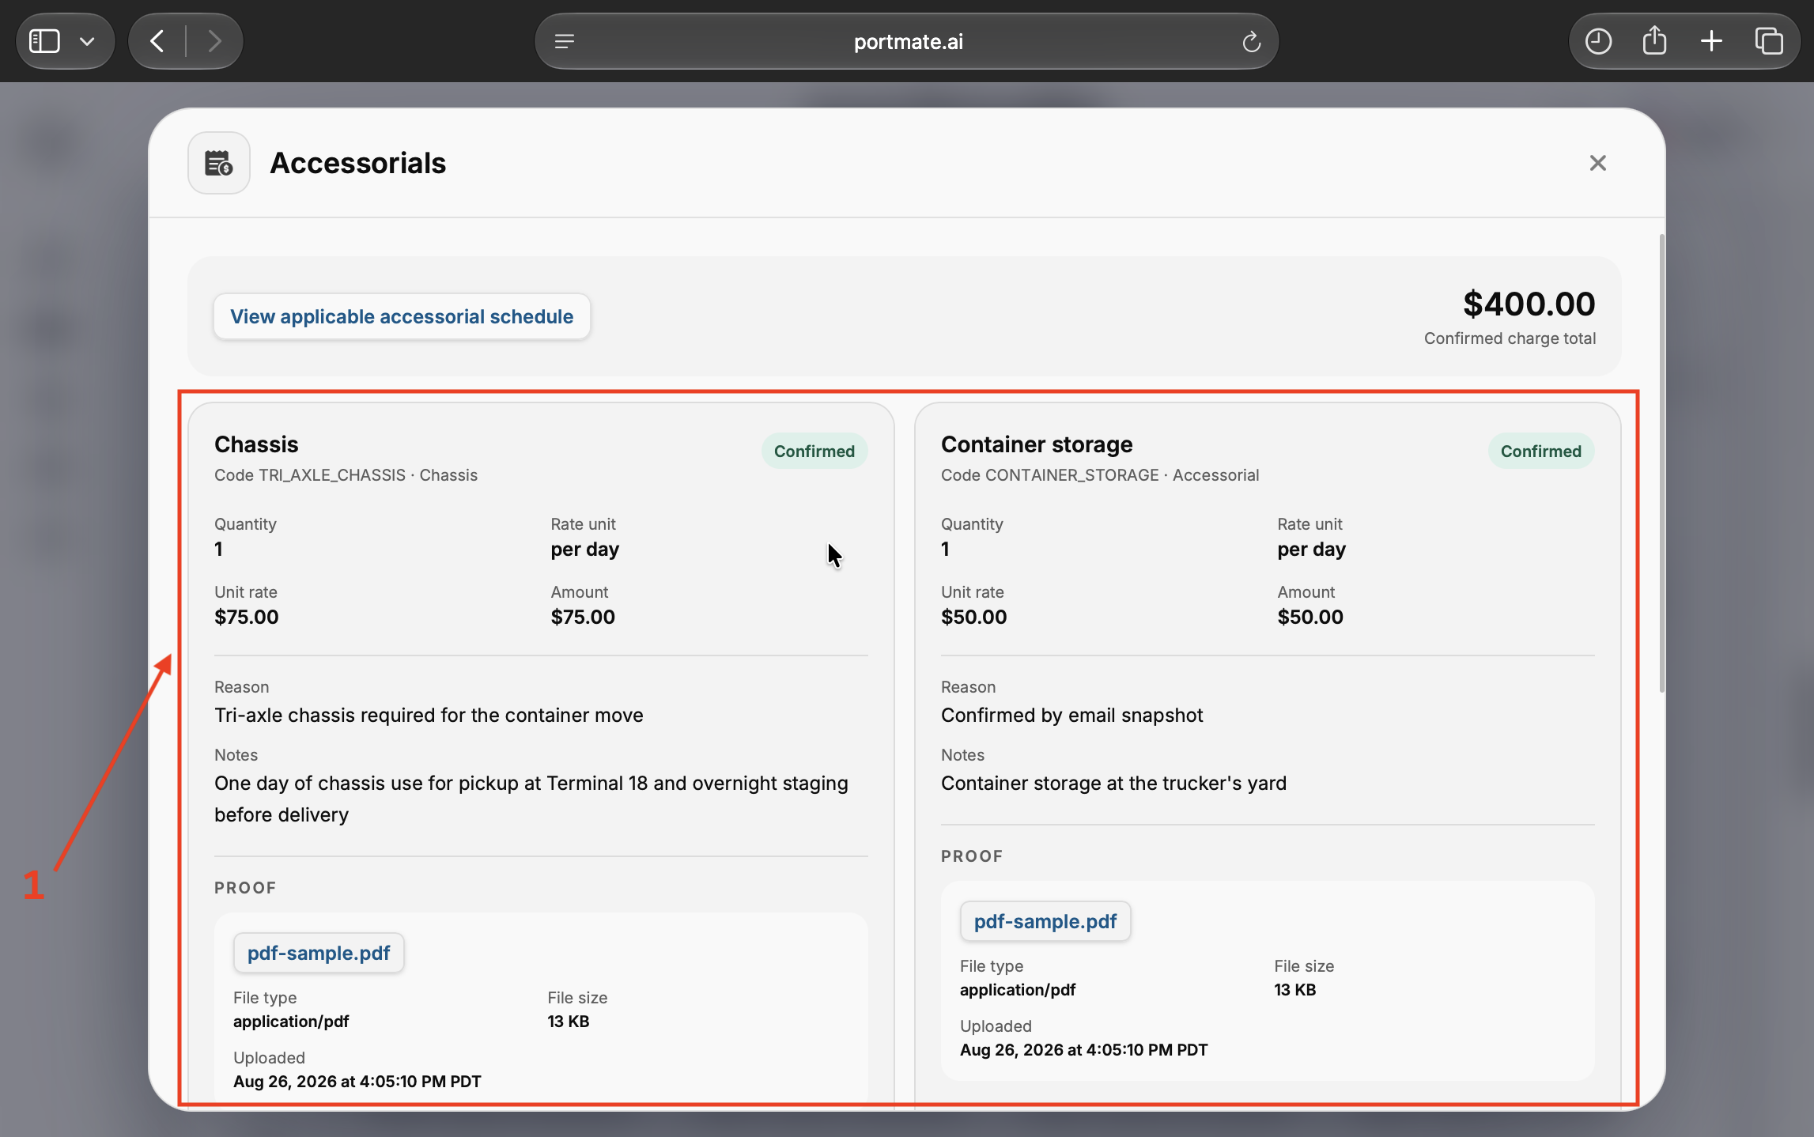Click the portmate.ai address bar
The width and height of the screenshot is (1814, 1137).
(x=907, y=41)
